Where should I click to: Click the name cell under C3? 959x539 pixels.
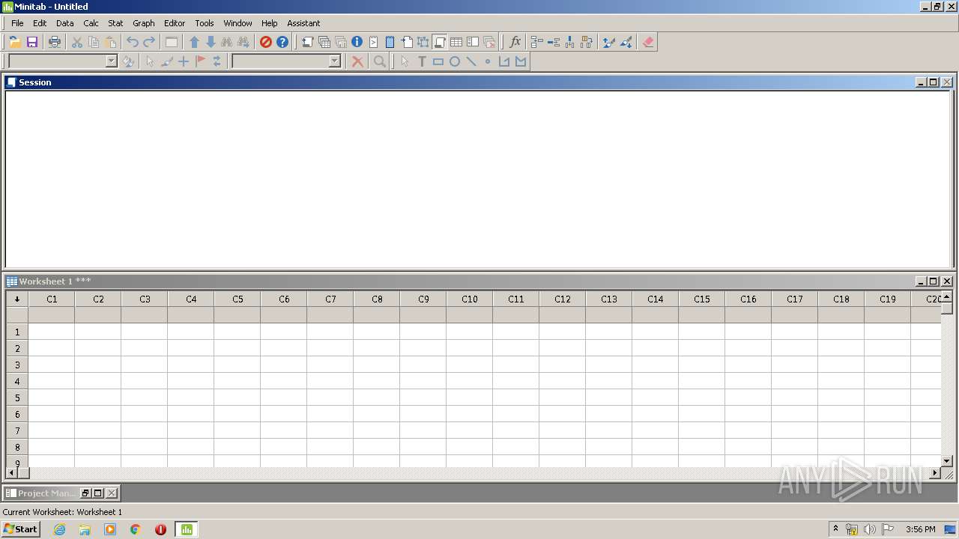coord(145,315)
